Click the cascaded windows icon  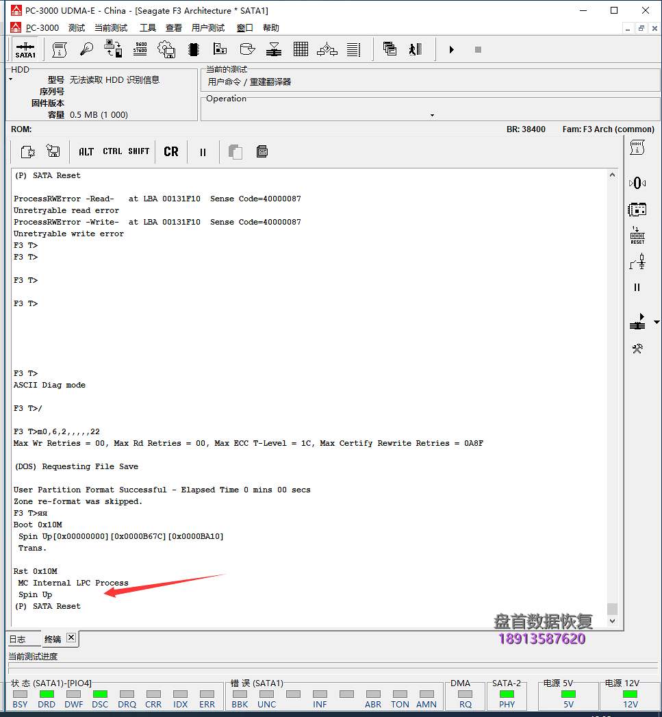click(x=390, y=49)
